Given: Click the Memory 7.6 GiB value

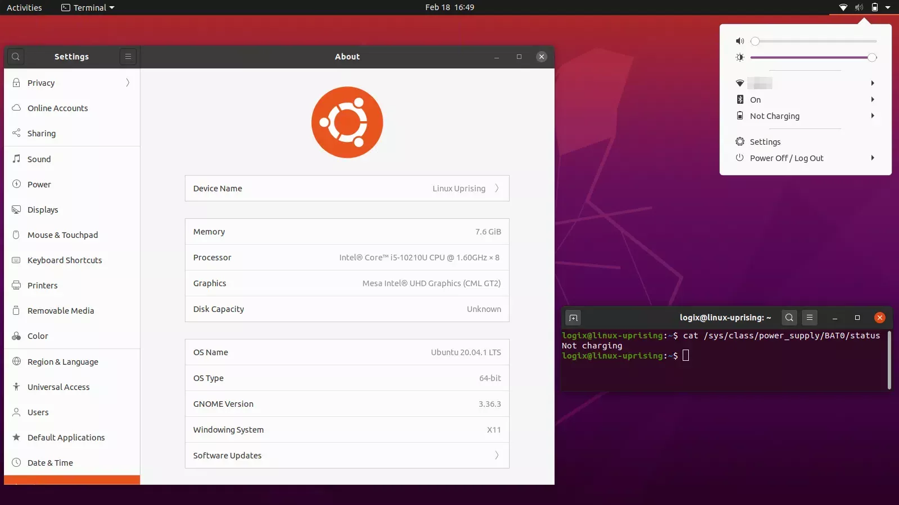Looking at the screenshot, I should (488, 231).
